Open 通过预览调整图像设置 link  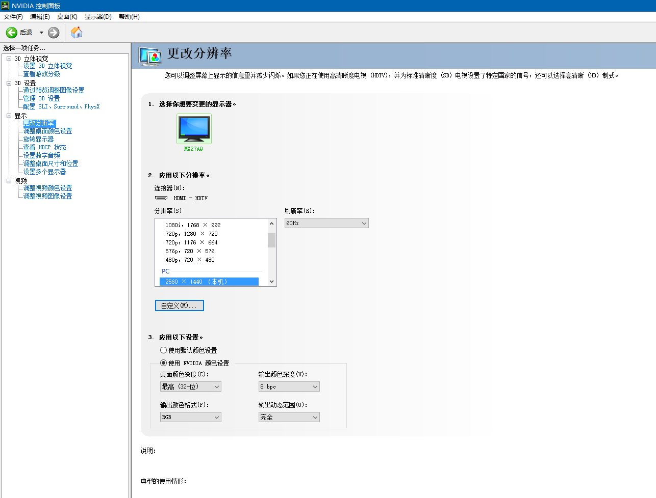54,91
